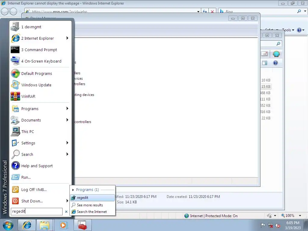308x231 pixels.
Task: Select the 15 KB file row
Action: (266, 86)
